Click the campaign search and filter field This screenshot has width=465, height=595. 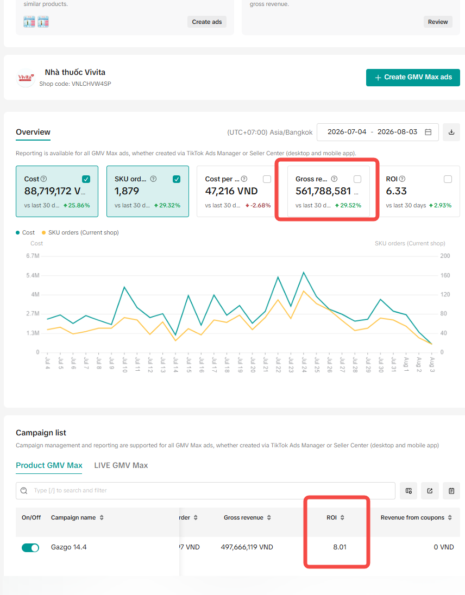pyautogui.click(x=205, y=491)
